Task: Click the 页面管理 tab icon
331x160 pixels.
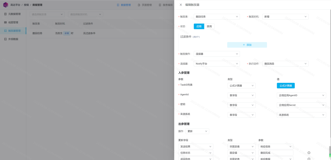Action: [139, 5]
